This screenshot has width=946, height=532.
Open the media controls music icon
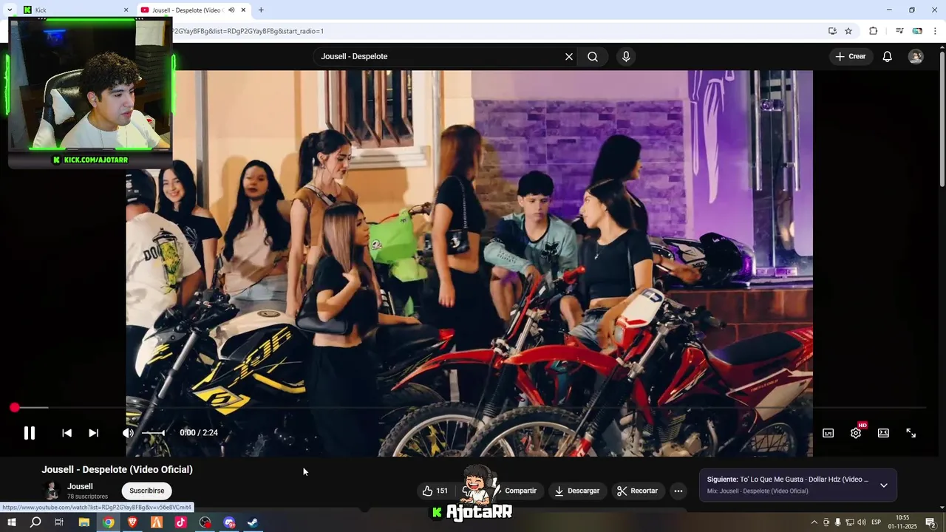pyautogui.click(x=899, y=31)
